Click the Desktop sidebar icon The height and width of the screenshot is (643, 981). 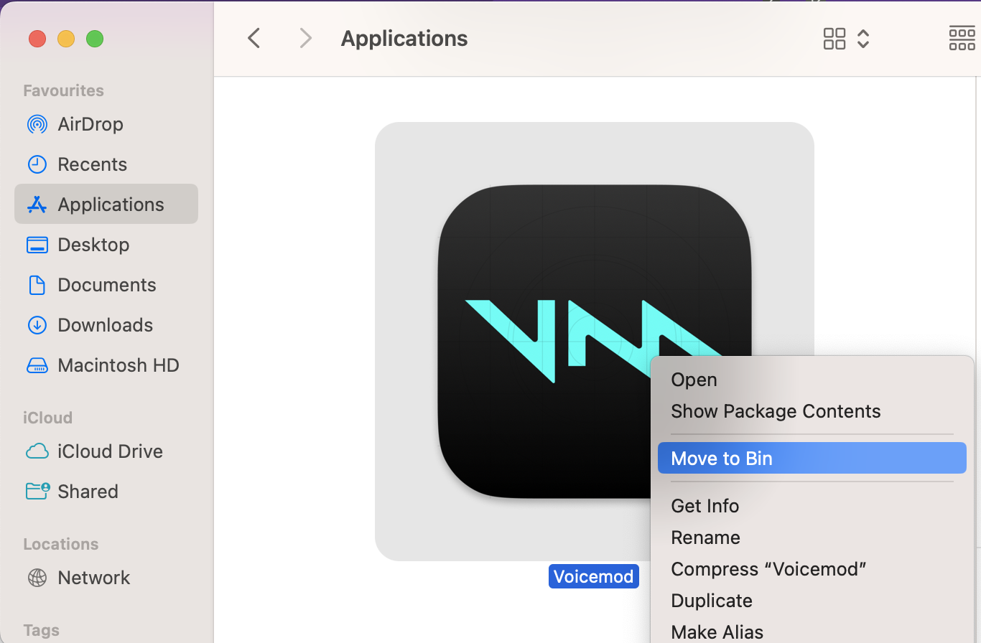37,245
